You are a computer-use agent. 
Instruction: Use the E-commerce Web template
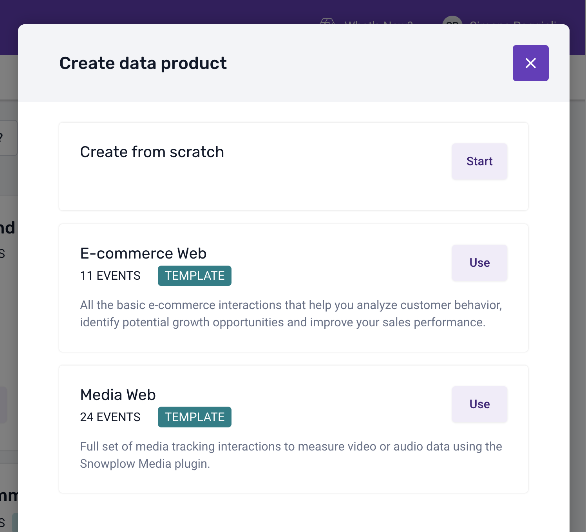(479, 263)
